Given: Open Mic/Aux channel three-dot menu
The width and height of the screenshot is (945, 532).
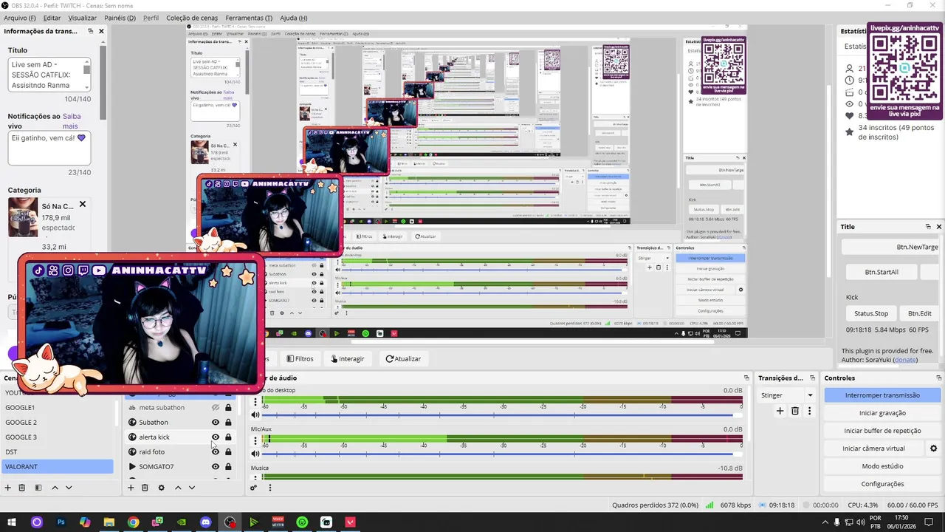Looking at the screenshot, I should tap(256, 441).
